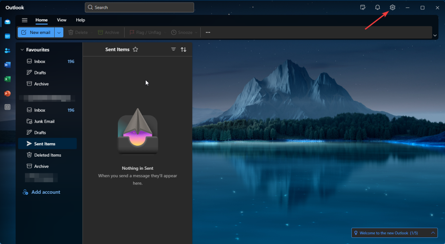Viewport: 445px width, 244px height.
Task: Open Archive under Favourites
Action: 47,84
